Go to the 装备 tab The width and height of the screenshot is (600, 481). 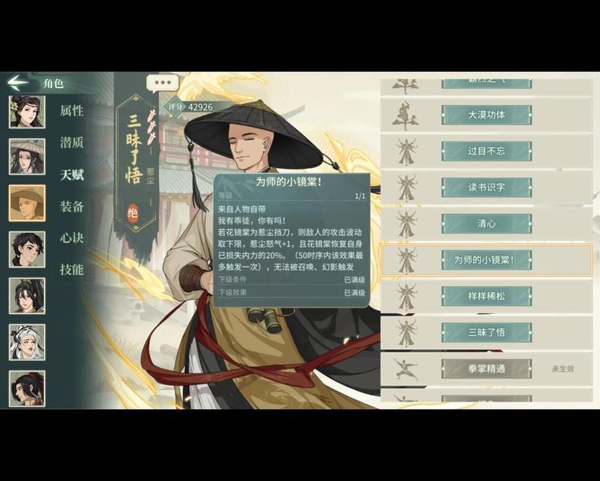click(71, 206)
